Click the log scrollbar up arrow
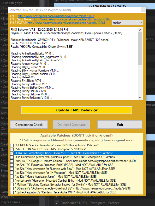This screenshot has height=206, width=155. pos(140,30)
